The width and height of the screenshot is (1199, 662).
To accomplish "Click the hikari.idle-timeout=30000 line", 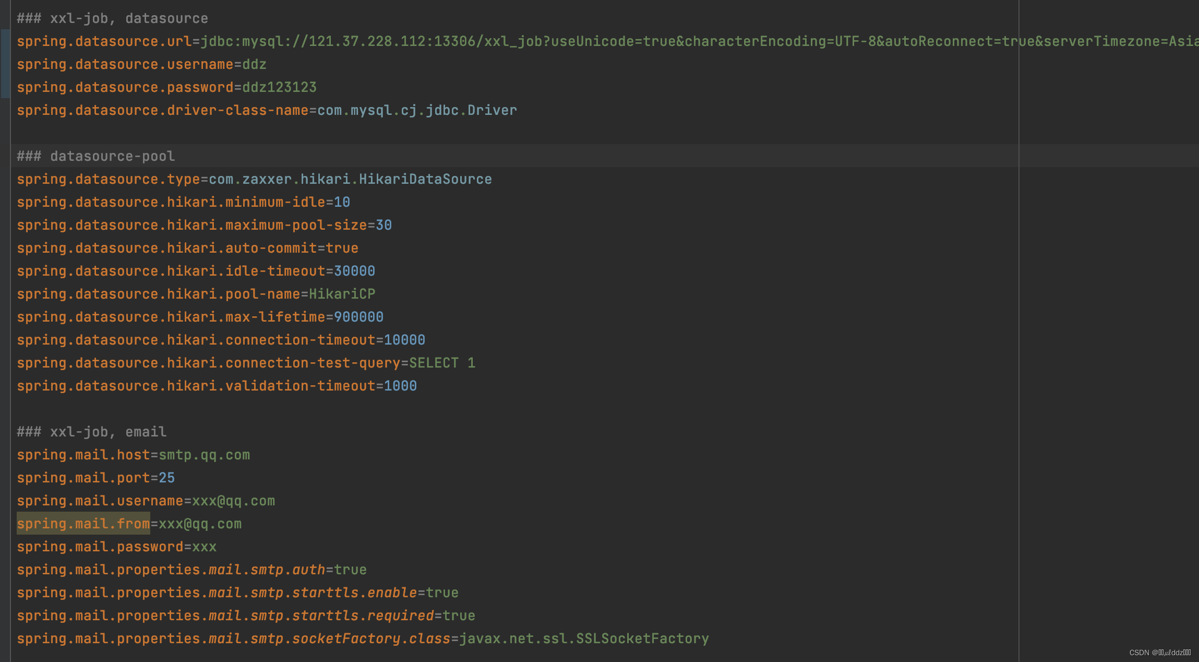I will [x=196, y=271].
